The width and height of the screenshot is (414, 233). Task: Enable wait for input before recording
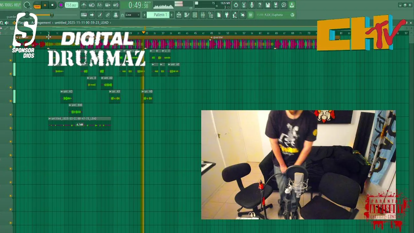pyautogui.click(x=92, y=5)
